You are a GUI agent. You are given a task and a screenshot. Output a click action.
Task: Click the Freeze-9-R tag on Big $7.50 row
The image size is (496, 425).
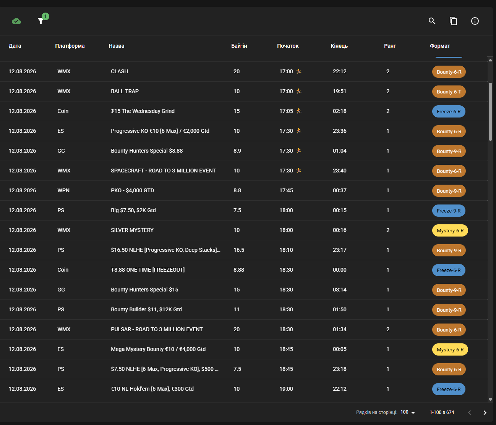tap(449, 211)
